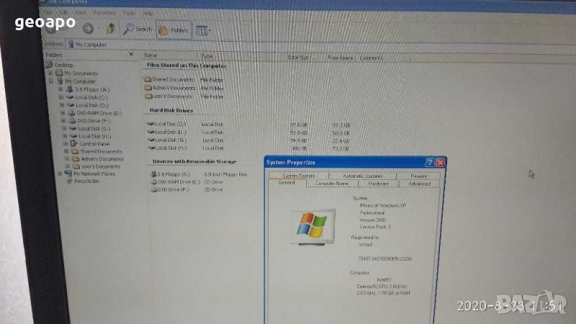
Task: Select My Documents in the folder tree
Action: click(81, 73)
